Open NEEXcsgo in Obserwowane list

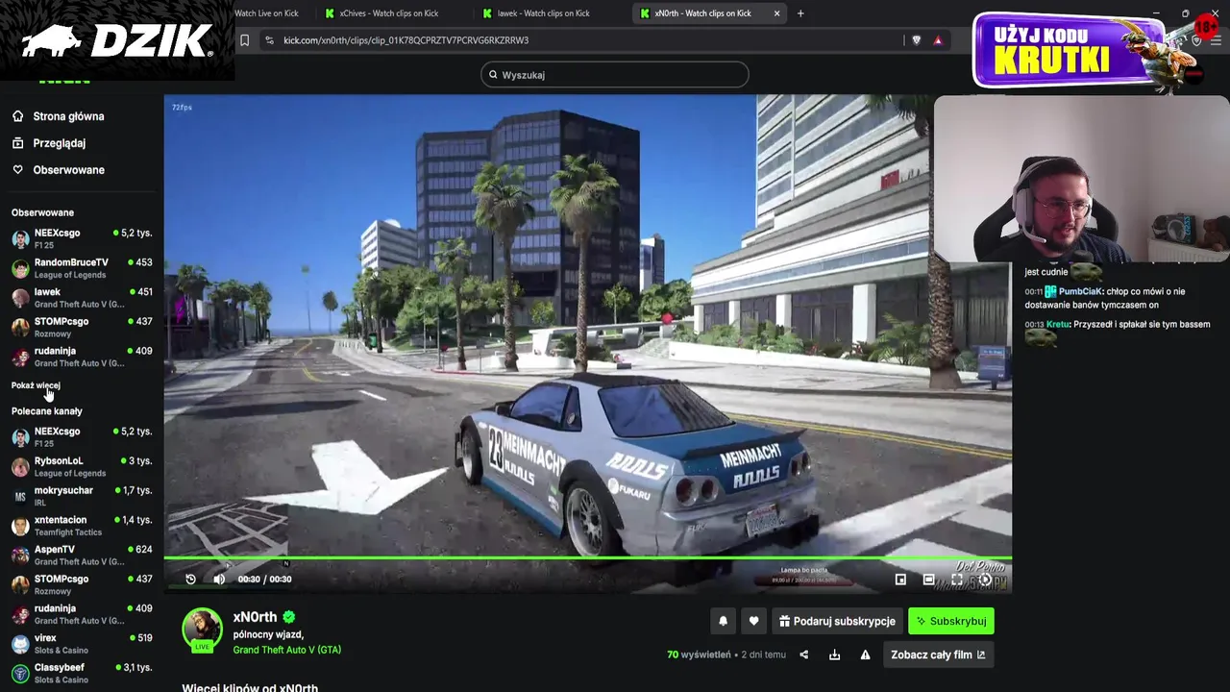[82, 238]
